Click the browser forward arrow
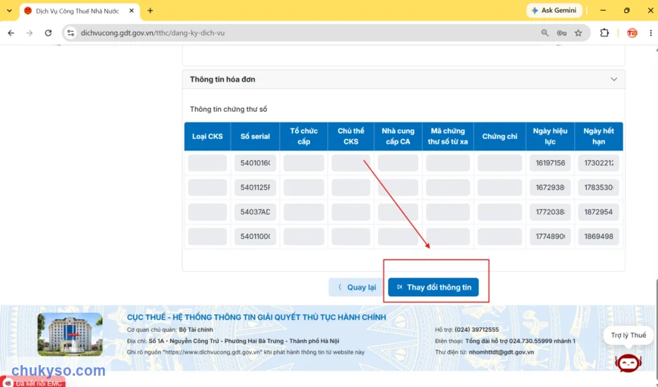Image resolution: width=658 pixels, height=387 pixels. click(29, 33)
